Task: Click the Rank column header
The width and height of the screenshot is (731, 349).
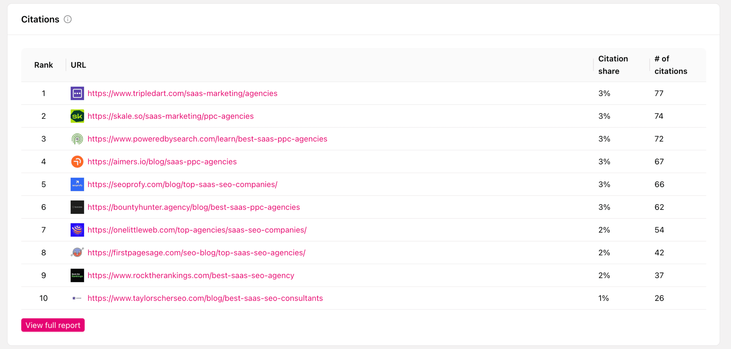Action: [x=44, y=65]
